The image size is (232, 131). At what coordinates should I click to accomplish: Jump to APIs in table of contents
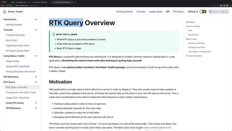190,31
